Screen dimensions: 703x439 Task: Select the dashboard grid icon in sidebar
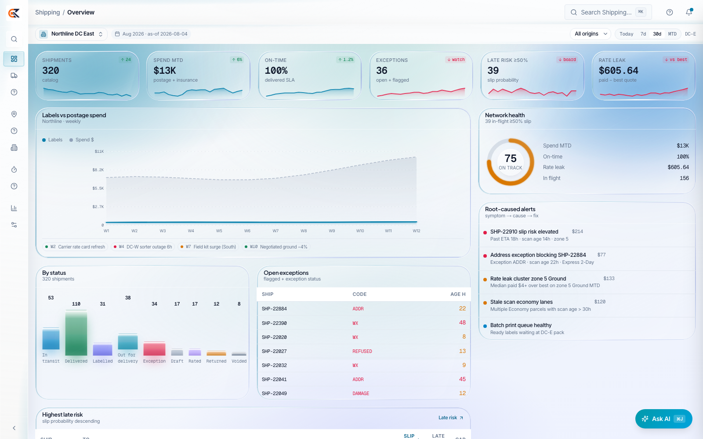tap(14, 59)
